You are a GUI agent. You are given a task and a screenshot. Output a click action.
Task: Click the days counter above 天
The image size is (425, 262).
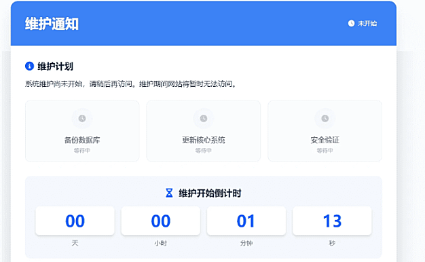click(75, 221)
